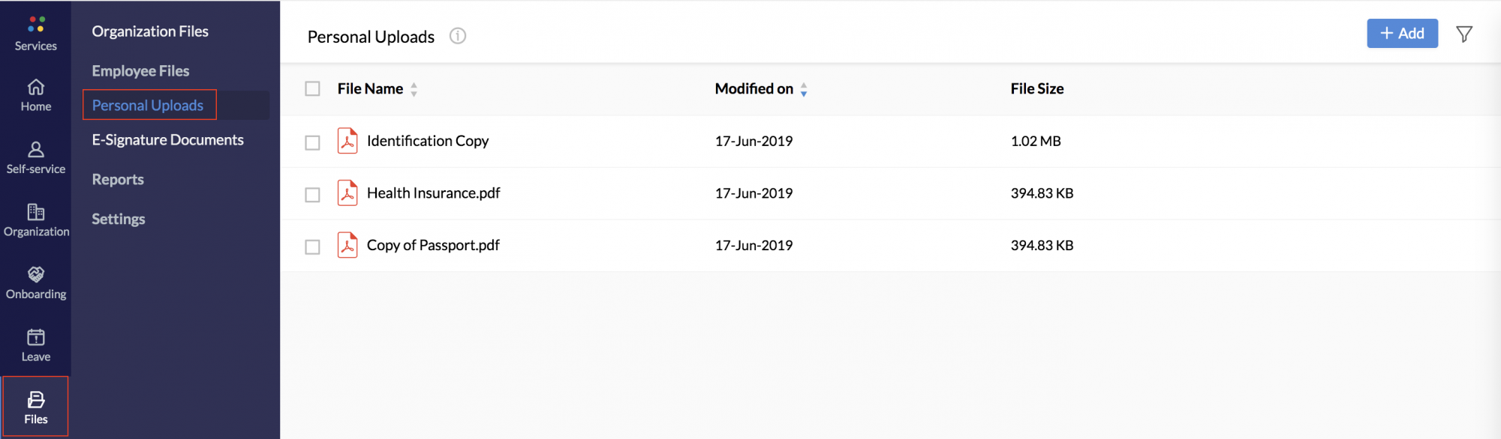This screenshot has width=1501, height=439.
Task: Check the select-all files checkbox
Action: point(312,88)
